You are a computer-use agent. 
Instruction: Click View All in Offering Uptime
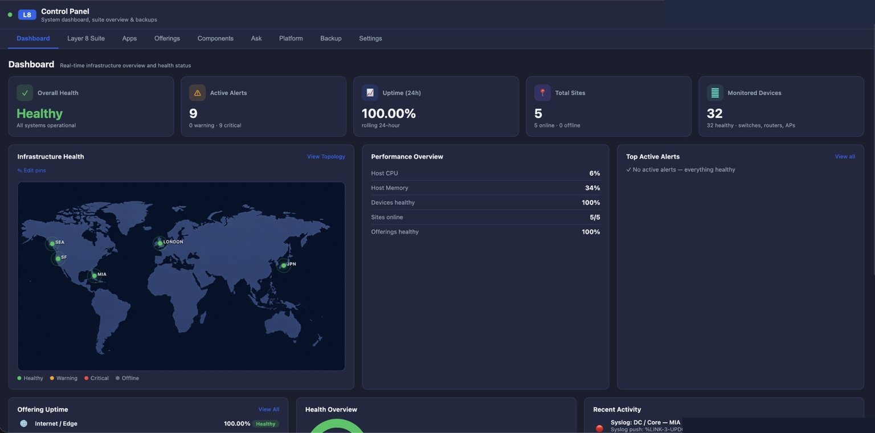click(269, 410)
